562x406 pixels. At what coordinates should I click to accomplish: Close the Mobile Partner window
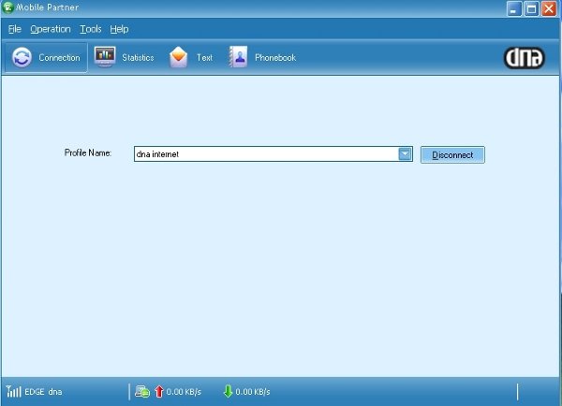549,8
